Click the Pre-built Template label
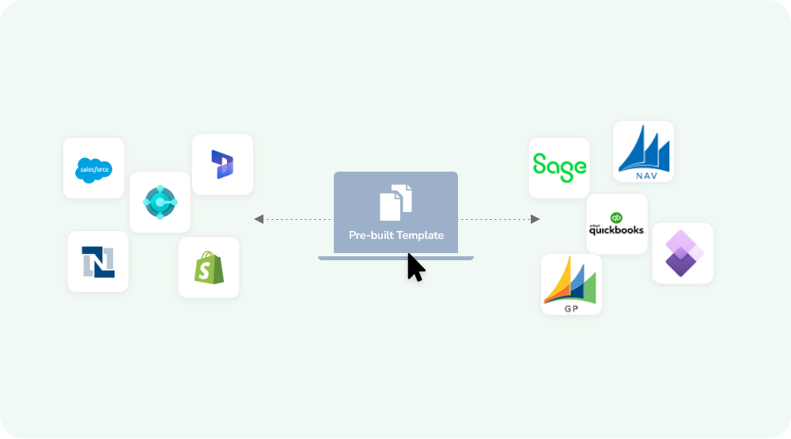Screen dimensions: 791x439 [395, 235]
